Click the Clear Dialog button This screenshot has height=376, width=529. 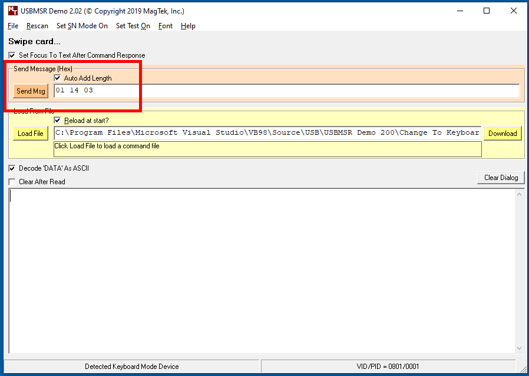[501, 178]
